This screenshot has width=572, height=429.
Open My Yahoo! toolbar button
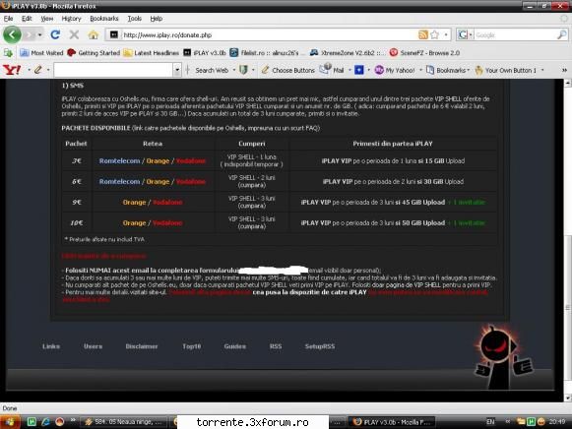395,70
